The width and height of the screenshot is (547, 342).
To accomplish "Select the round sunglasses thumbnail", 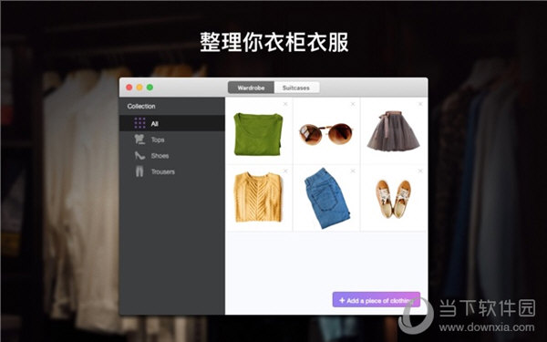I will (x=326, y=134).
